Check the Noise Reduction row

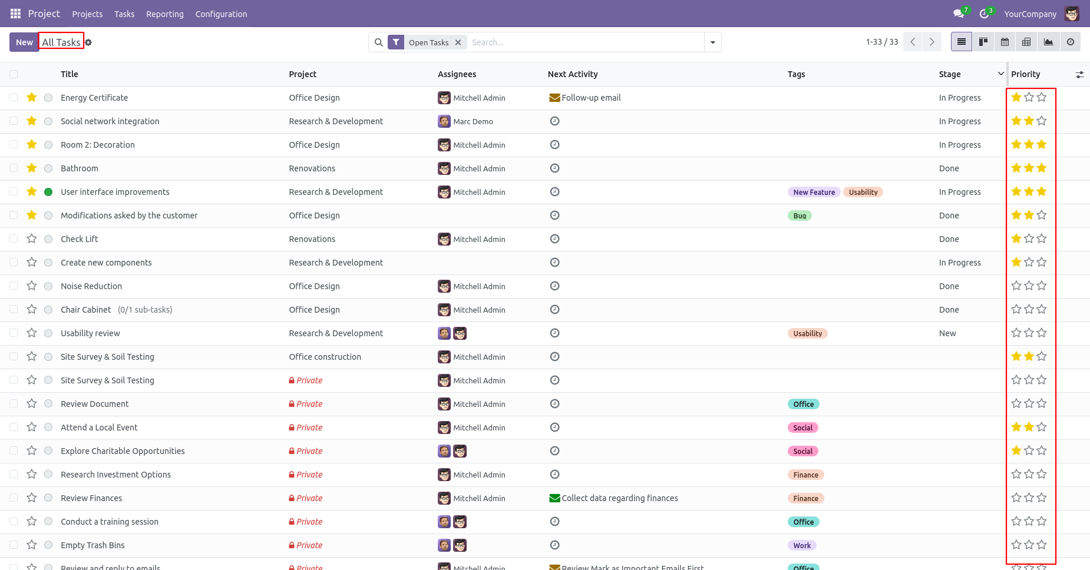[x=14, y=286]
